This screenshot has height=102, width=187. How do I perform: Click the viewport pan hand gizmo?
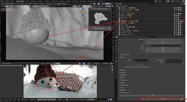(86, 21)
